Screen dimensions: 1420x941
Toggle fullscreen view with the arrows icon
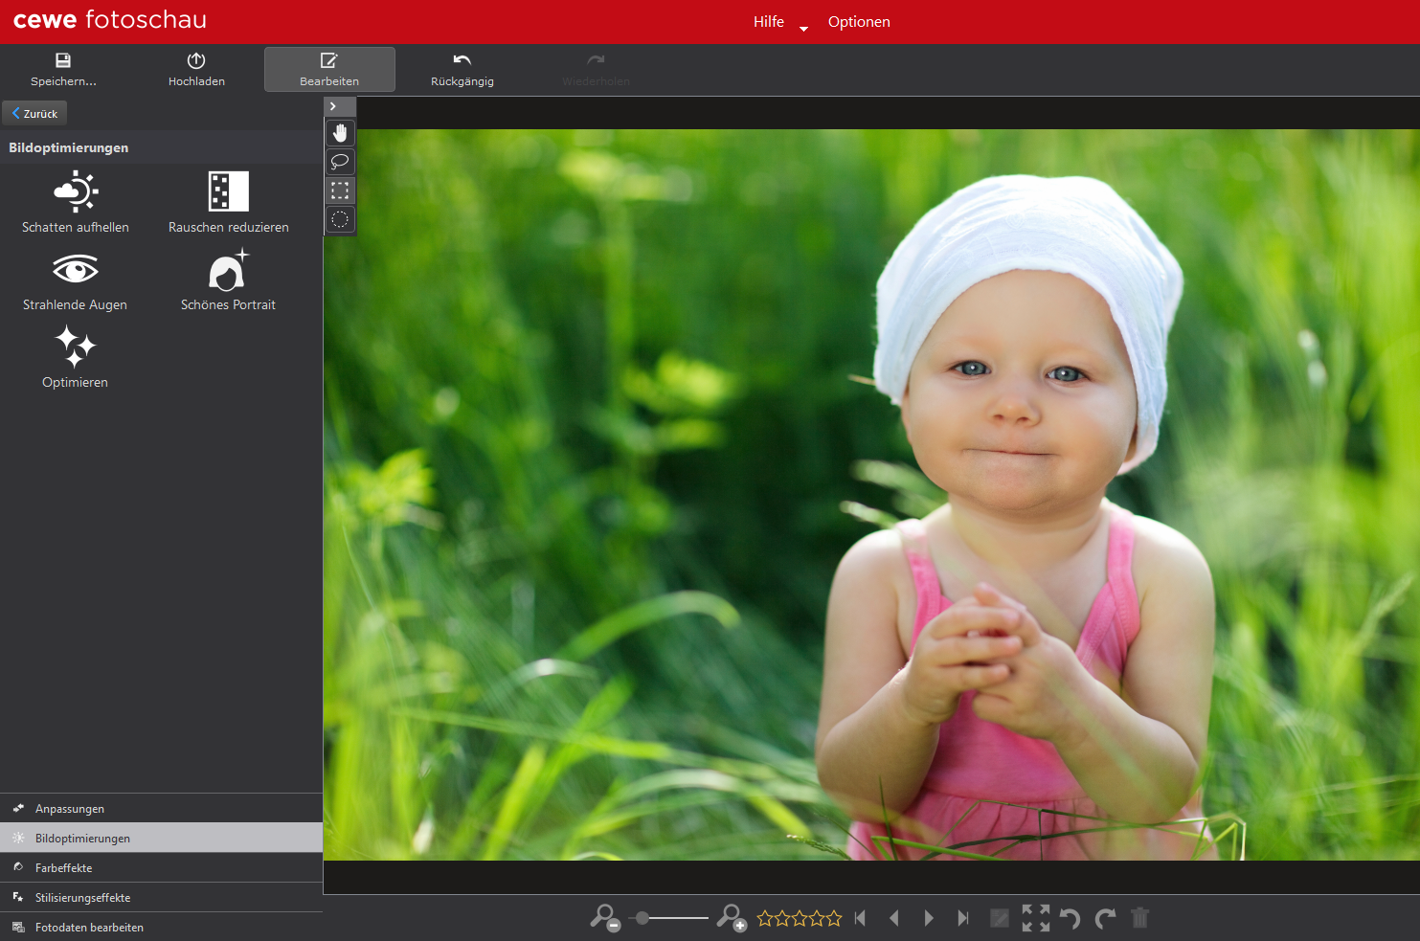(1035, 918)
